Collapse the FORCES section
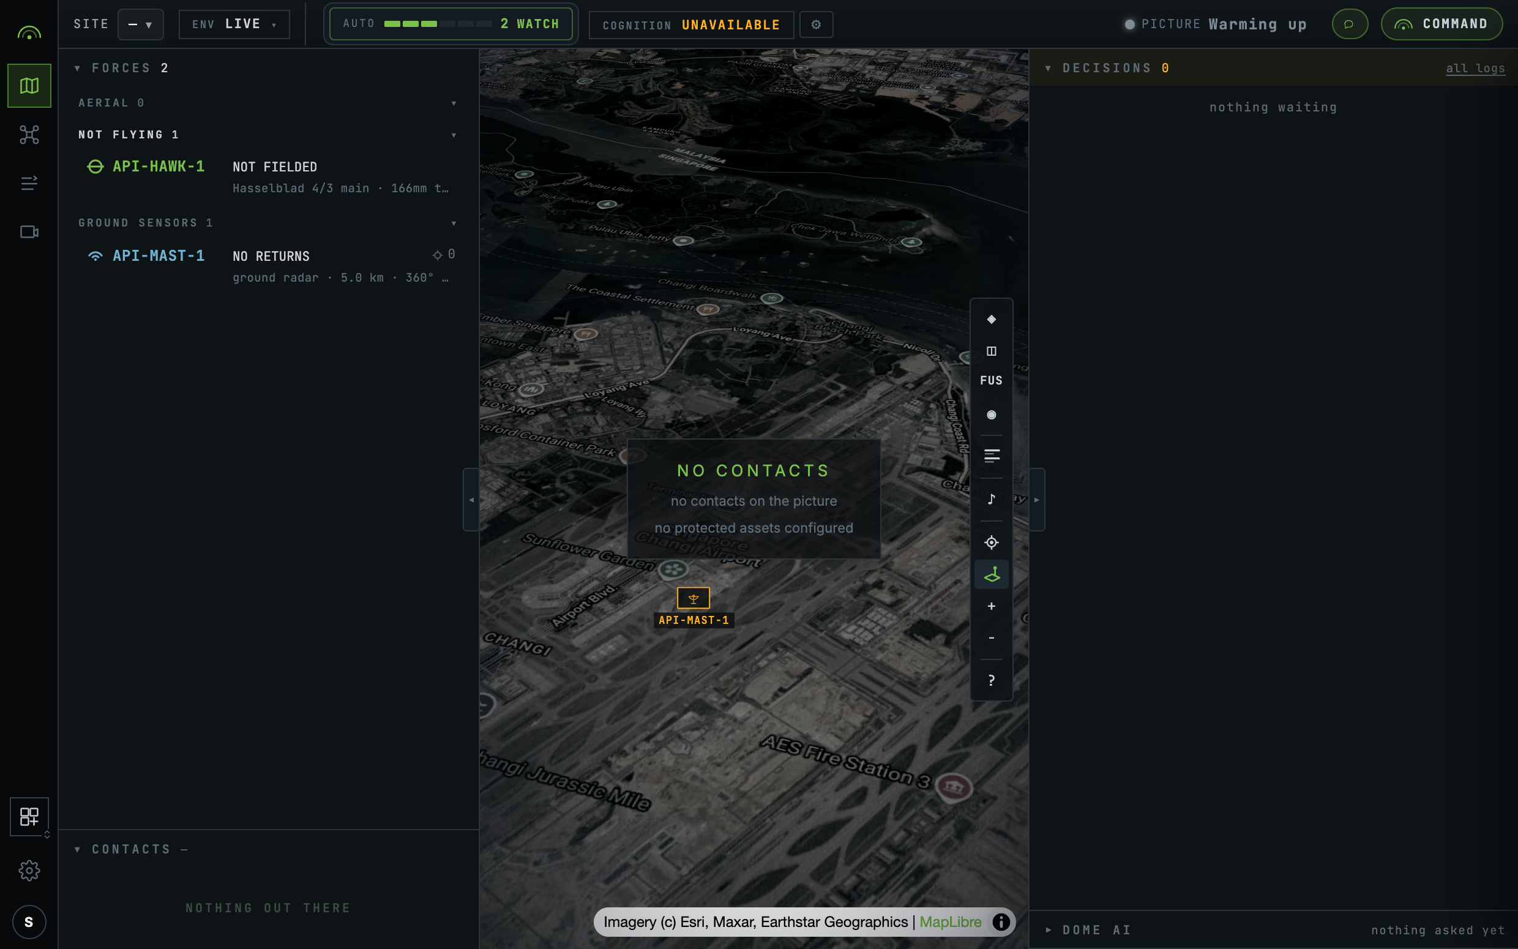1518x949 pixels. tap(77, 68)
